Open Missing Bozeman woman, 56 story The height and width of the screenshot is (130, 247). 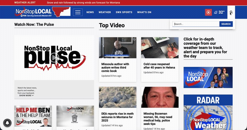(158, 119)
